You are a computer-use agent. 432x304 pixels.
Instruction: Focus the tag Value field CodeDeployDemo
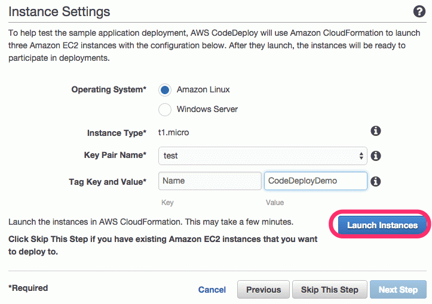(x=315, y=181)
